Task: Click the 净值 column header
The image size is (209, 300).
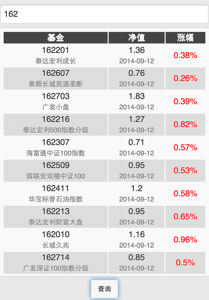Action: [x=136, y=38]
